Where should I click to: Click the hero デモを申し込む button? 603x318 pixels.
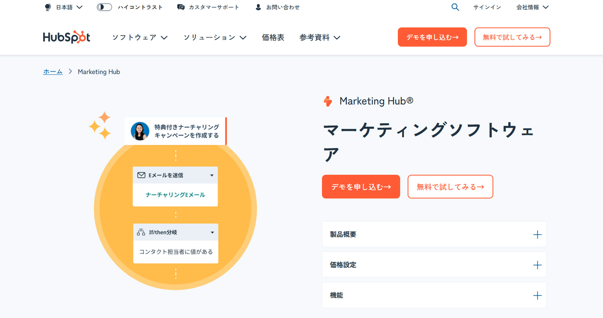[x=361, y=187]
